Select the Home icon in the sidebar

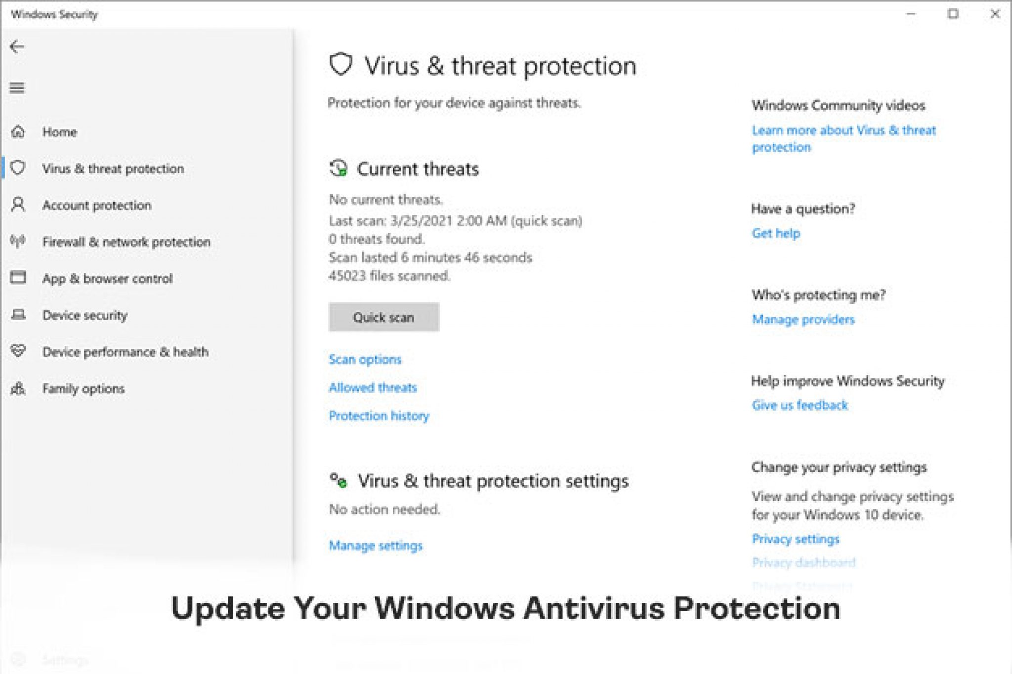click(x=18, y=131)
